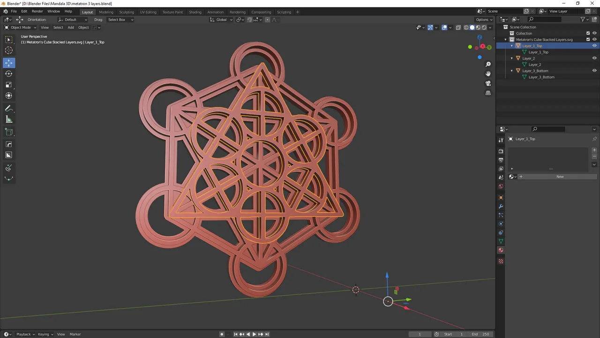The height and width of the screenshot is (338, 600).
Task: Switch to wireframe viewport shading
Action: pyautogui.click(x=466, y=27)
